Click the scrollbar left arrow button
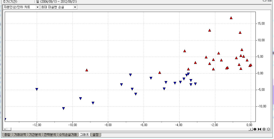Screen dimensions: 274x139 pos(4,129)
